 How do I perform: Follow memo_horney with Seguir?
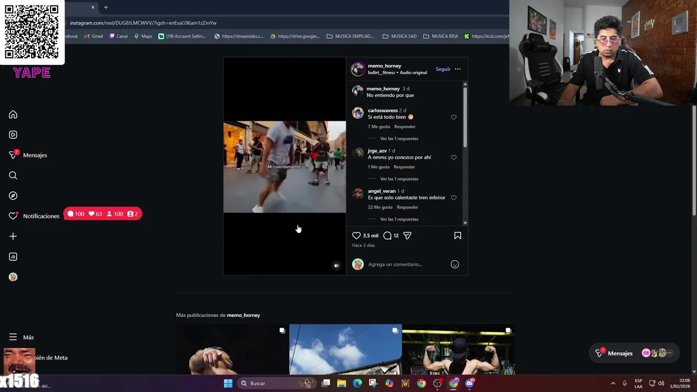pos(443,69)
